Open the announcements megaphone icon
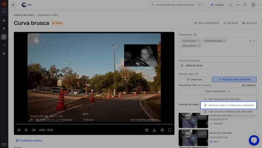Viewport: 262px width, 148px height. (238, 5)
